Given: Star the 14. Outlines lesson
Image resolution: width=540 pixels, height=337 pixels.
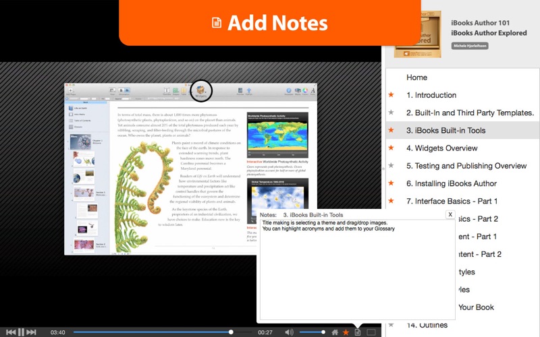Looking at the screenshot, I should coord(391,325).
